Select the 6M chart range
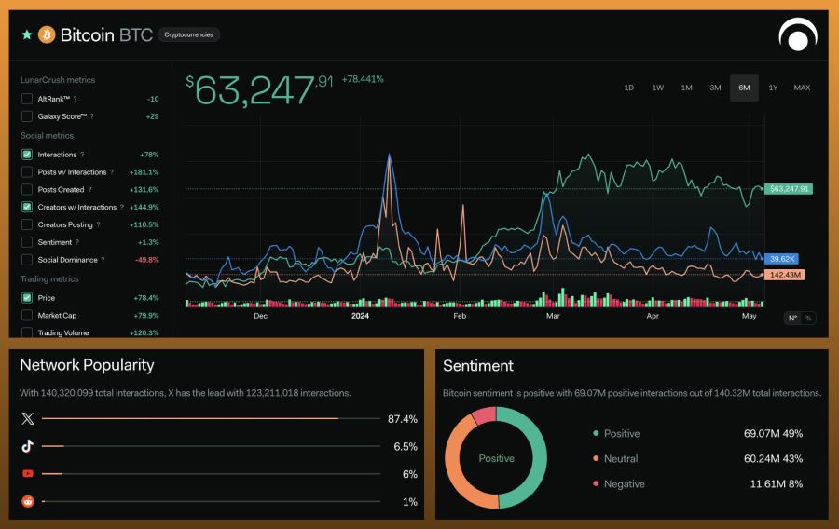Image resolution: width=839 pixels, height=529 pixels. pos(744,88)
